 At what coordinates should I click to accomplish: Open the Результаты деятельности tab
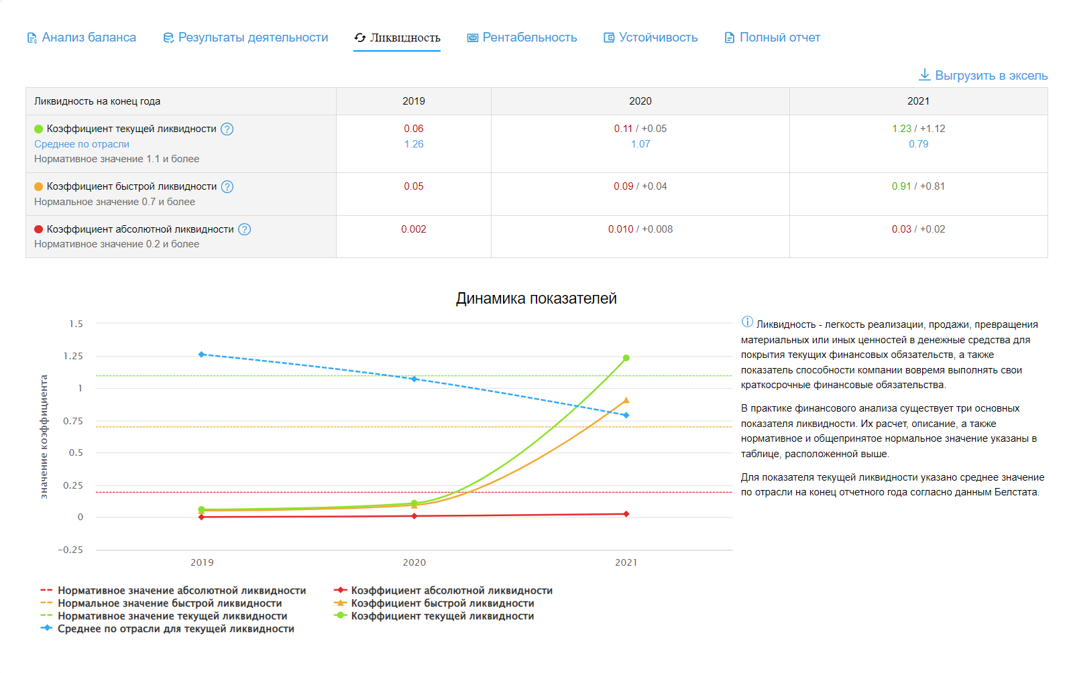click(x=253, y=38)
